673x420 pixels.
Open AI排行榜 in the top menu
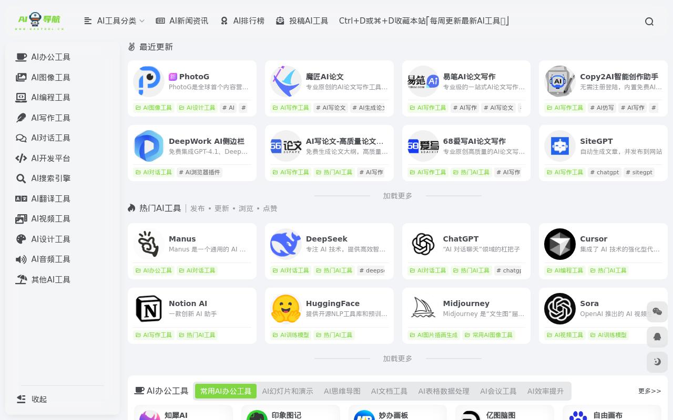242,21
